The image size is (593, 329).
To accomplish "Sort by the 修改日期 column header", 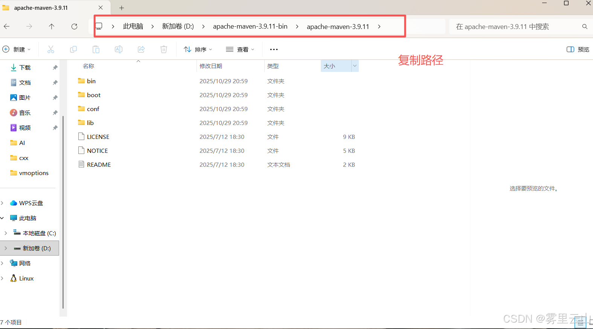I will tap(211, 66).
